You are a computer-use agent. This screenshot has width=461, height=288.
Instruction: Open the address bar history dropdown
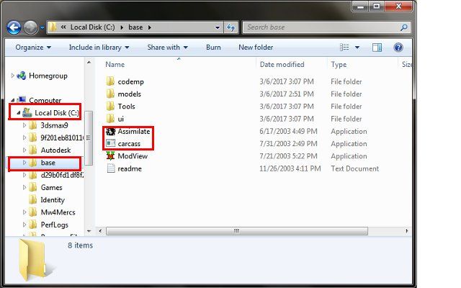[218, 27]
